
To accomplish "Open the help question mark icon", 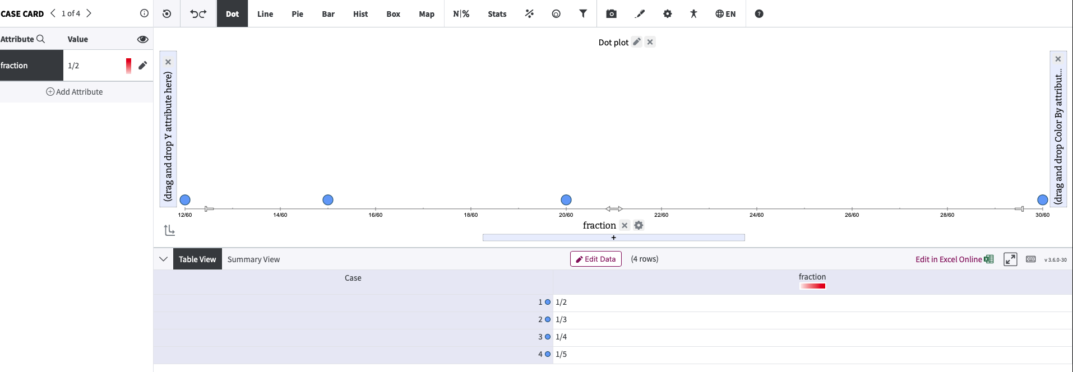I will tap(759, 14).
